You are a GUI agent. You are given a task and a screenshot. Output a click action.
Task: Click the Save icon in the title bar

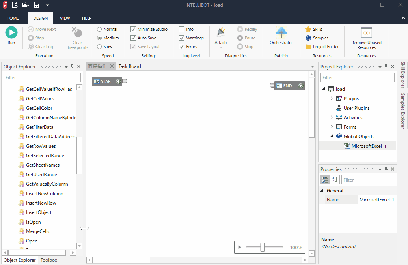(36, 5)
